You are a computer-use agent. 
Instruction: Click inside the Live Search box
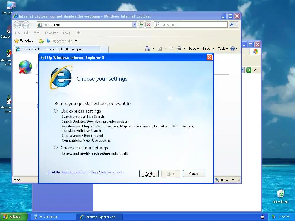(191, 25)
